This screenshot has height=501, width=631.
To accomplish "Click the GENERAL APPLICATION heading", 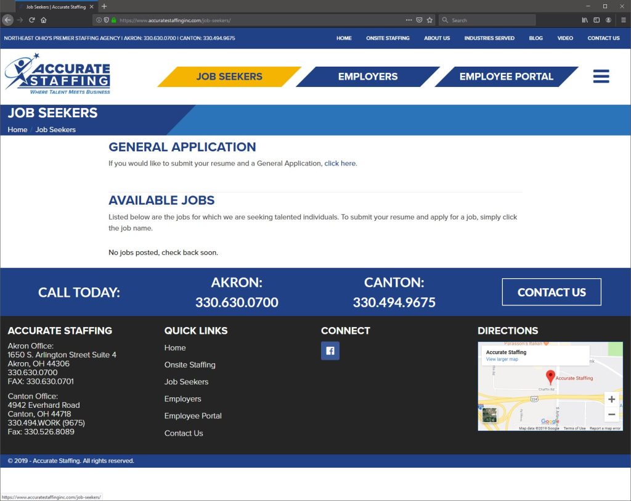I will click(x=182, y=147).
